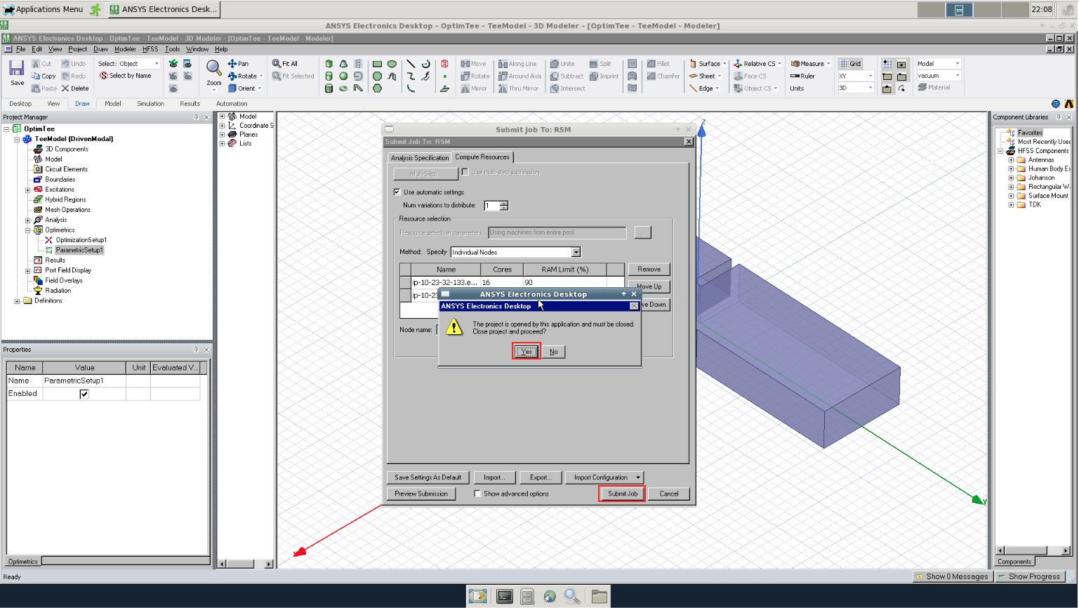Click the Fillet tool icon

[651, 64]
